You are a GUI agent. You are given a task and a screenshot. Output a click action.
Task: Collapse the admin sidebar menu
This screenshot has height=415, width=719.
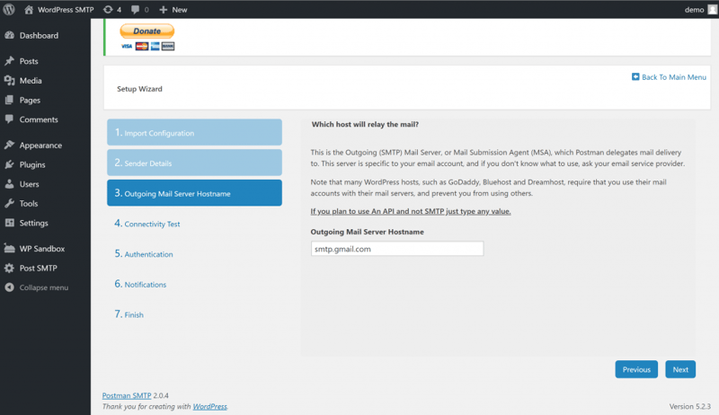pos(43,287)
